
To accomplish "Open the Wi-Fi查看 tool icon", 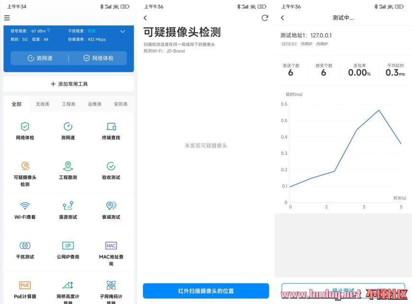I will (25, 206).
